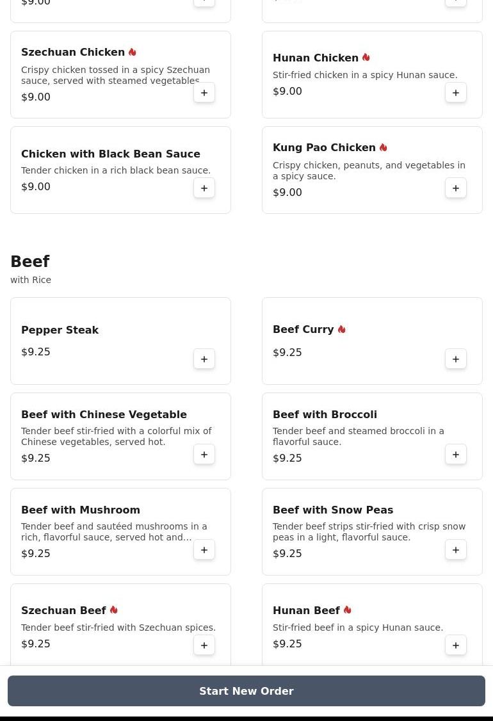The image size is (493, 721).
Task: Click spicy flame icon beside Szechuan Chicken
Action: 133,52
